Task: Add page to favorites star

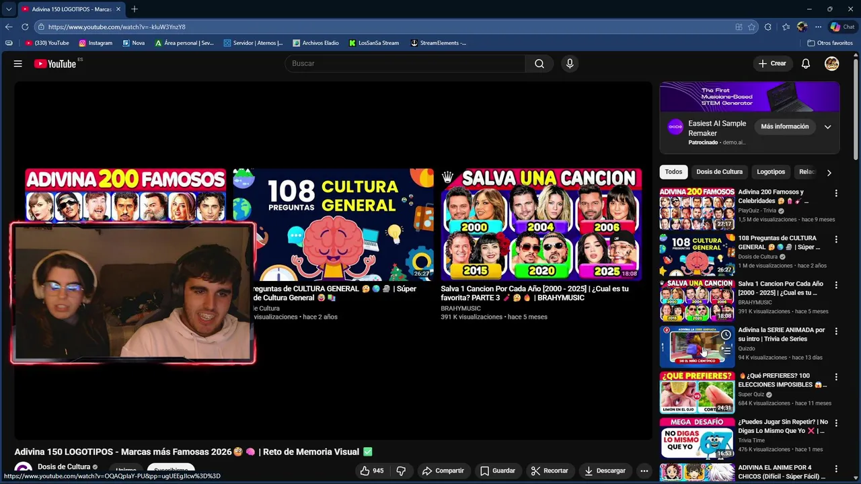Action: [x=751, y=27]
